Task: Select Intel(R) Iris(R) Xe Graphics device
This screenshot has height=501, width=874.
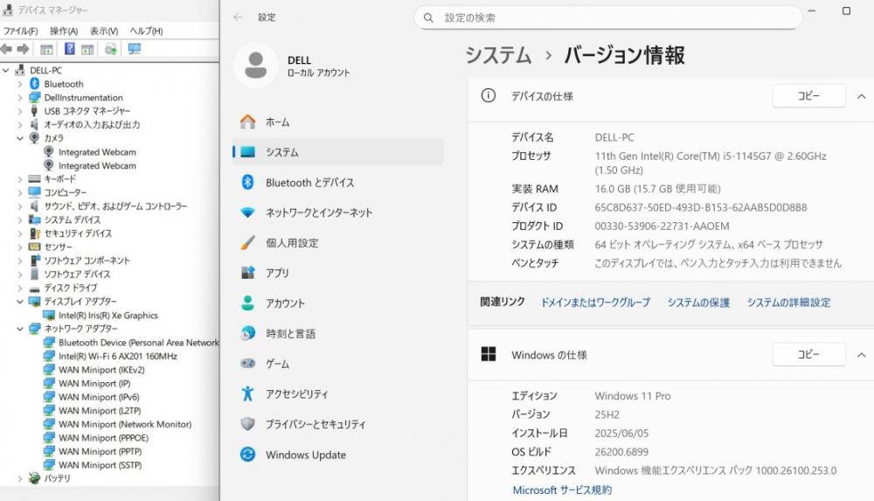Action: [x=108, y=316]
